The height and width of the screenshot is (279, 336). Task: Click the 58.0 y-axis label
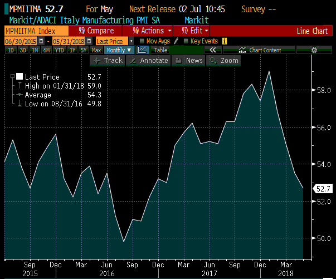coord(324,90)
